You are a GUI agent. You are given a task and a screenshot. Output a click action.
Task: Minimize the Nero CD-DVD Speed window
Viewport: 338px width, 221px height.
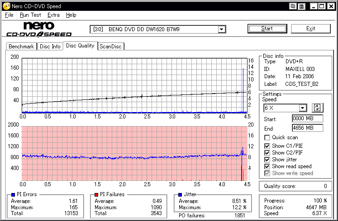pos(314,6)
